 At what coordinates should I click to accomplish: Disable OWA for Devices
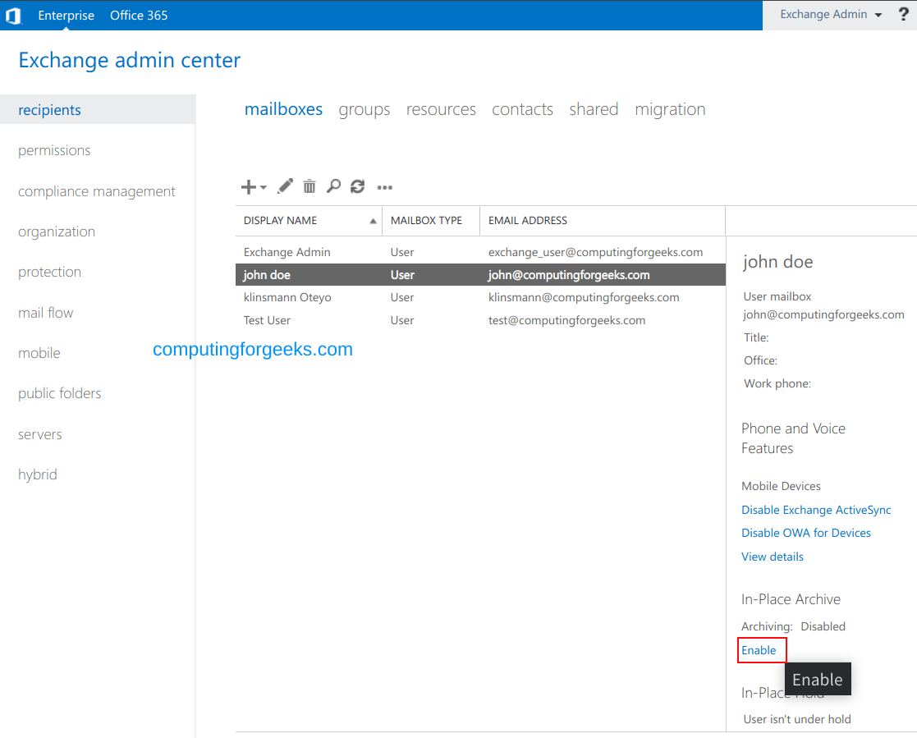click(x=805, y=532)
